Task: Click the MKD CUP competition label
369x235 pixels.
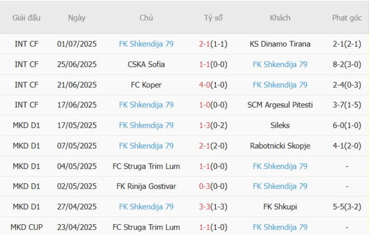Action: [27, 228]
